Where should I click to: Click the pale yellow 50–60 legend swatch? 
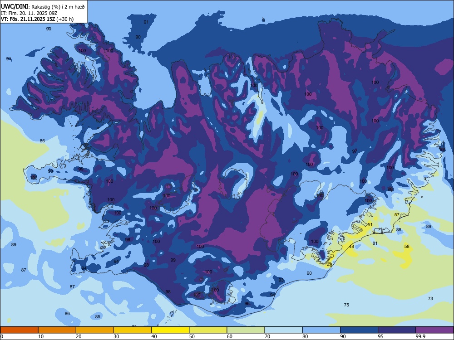coord(208,330)
